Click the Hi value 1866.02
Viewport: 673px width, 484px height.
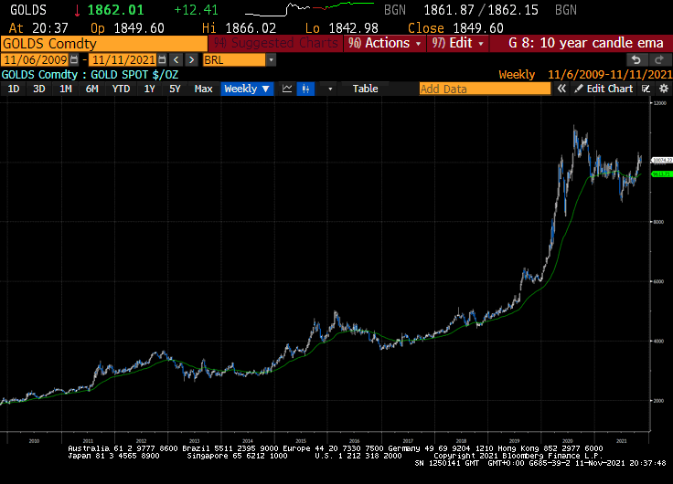[x=251, y=28]
